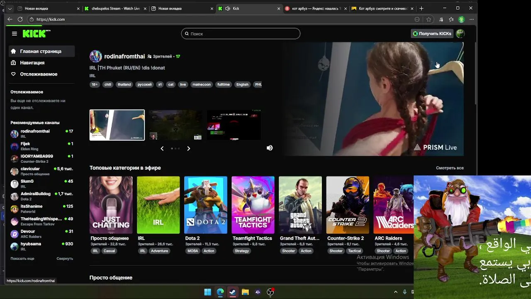Image resolution: width=531 pixels, height=299 pixels.
Task: Click the Поиск search field
Action: coord(241,34)
